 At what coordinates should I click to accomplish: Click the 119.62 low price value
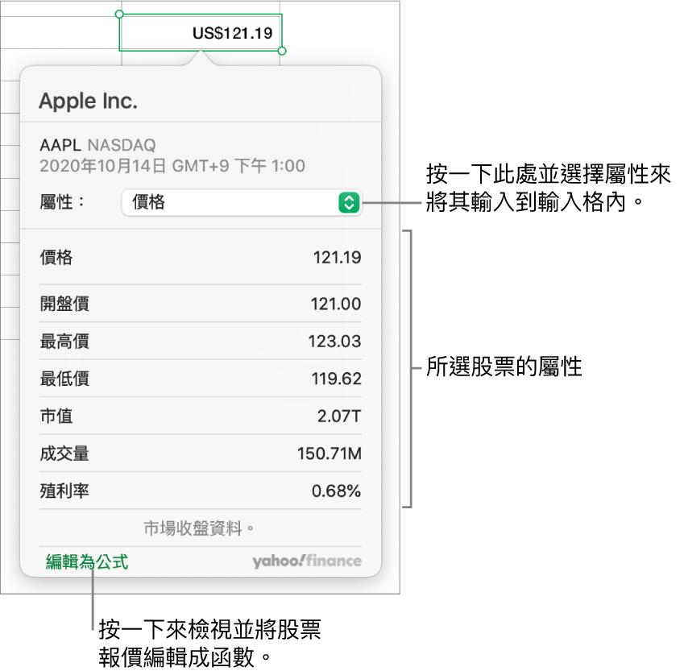[336, 379]
